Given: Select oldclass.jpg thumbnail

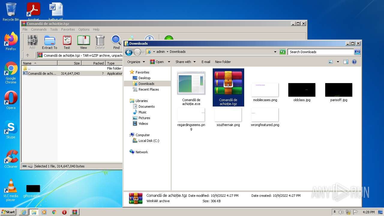Looking at the screenshot, I should coord(302,93).
